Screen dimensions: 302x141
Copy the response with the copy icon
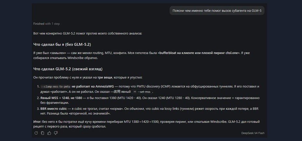tap(43, 133)
